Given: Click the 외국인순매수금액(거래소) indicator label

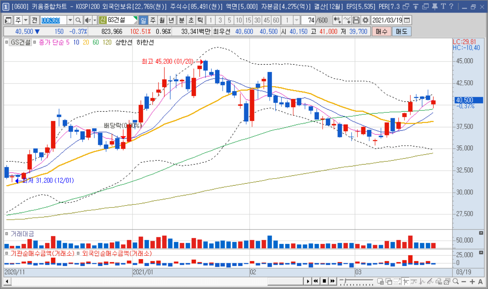Looking at the screenshot, I should click(116, 253).
